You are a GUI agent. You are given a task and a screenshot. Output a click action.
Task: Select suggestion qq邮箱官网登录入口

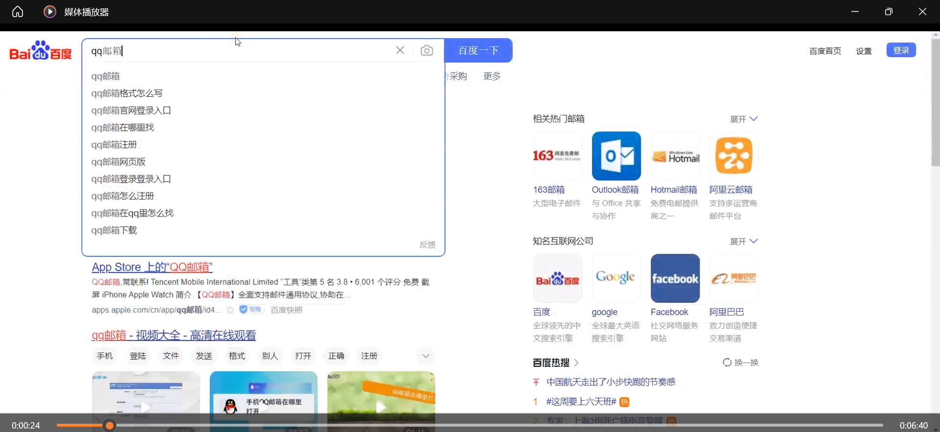click(x=131, y=110)
